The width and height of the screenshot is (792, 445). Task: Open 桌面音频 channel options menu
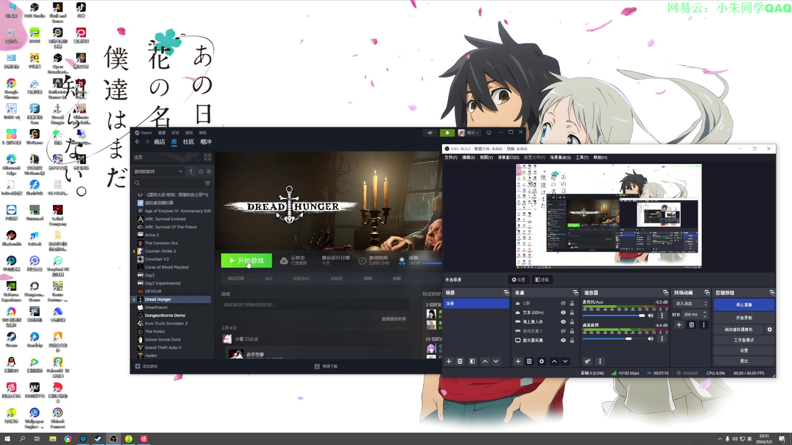(662, 339)
